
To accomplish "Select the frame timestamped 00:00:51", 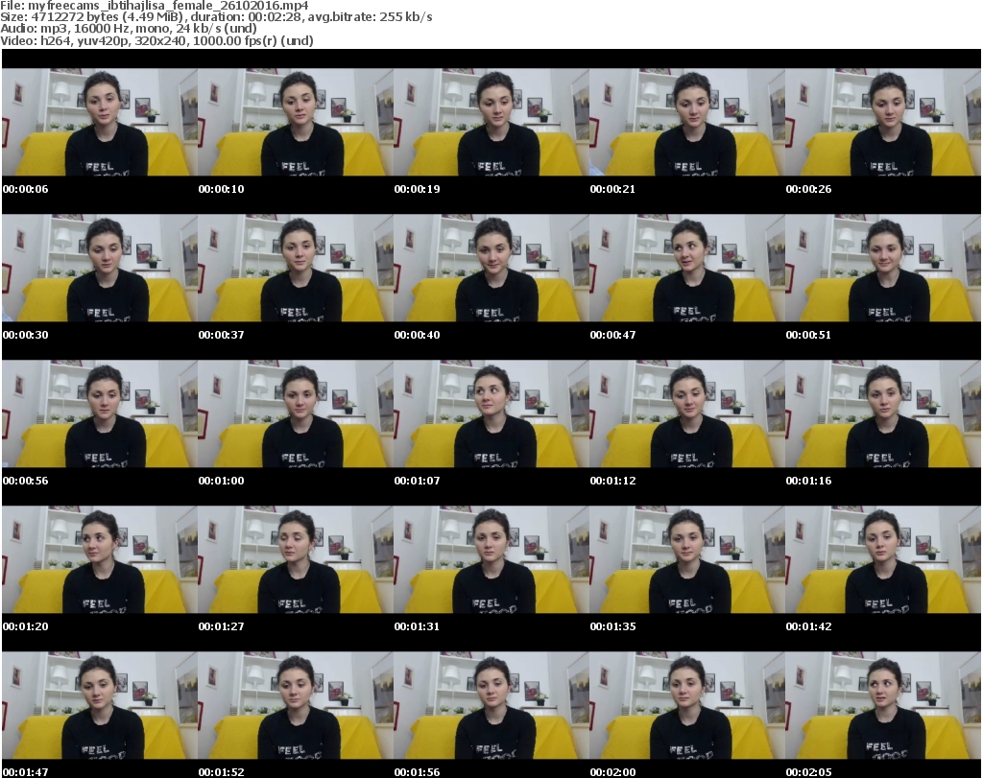I will coord(883,268).
